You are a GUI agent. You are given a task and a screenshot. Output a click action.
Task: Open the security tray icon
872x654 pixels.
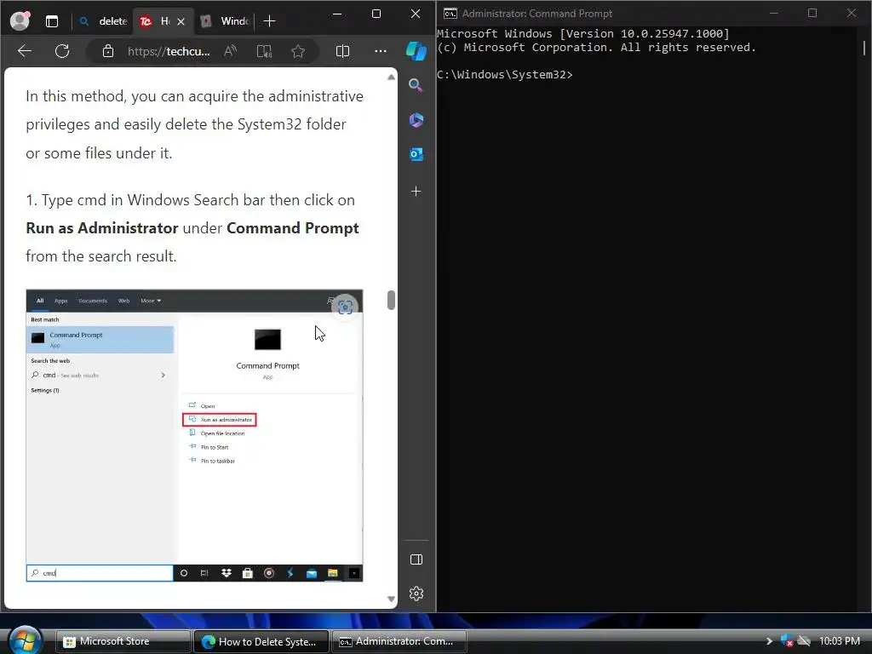click(x=787, y=641)
